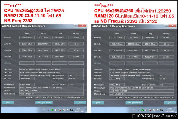178x119 pixels.
Task: Click Memory Read value 28918 MB/s
Action: (x=27, y=37)
